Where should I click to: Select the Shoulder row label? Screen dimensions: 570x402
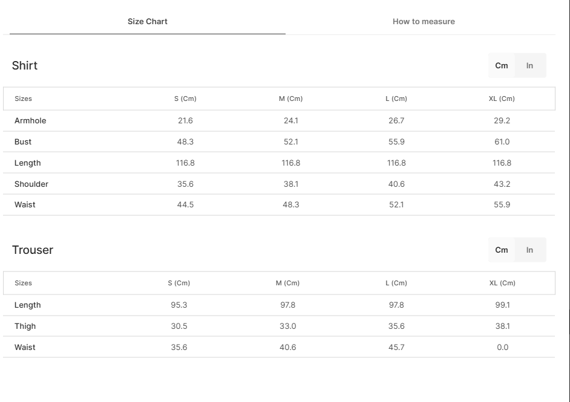(x=31, y=184)
